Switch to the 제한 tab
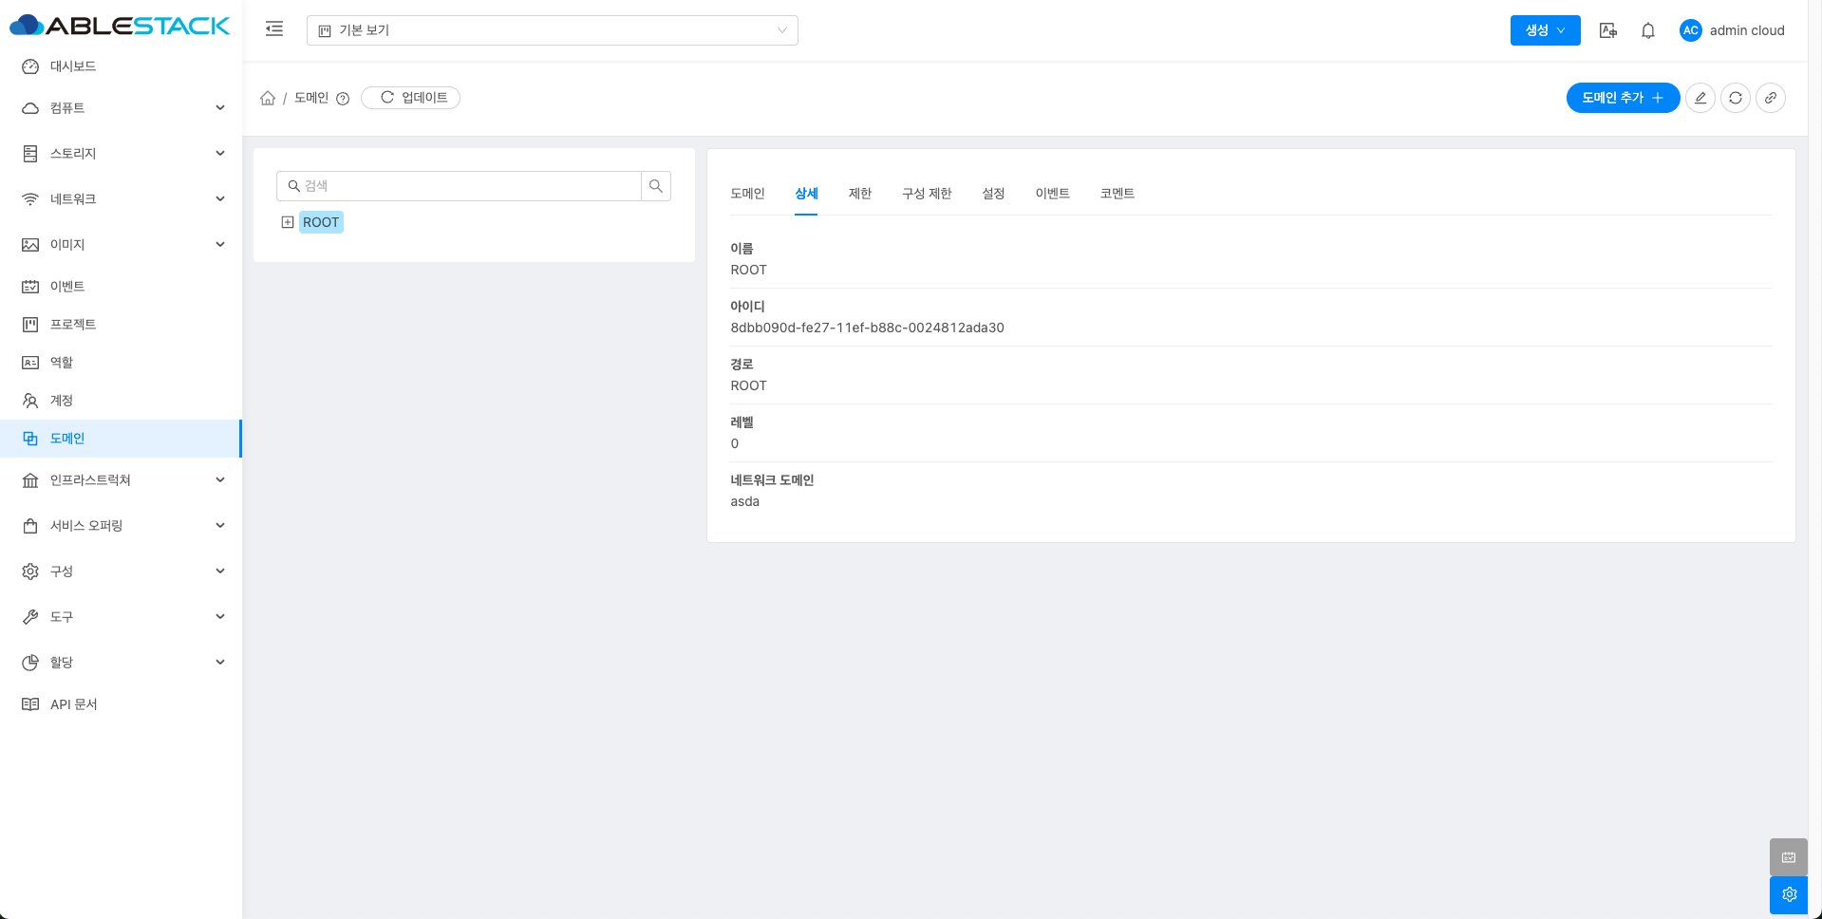 pyautogui.click(x=859, y=194)
